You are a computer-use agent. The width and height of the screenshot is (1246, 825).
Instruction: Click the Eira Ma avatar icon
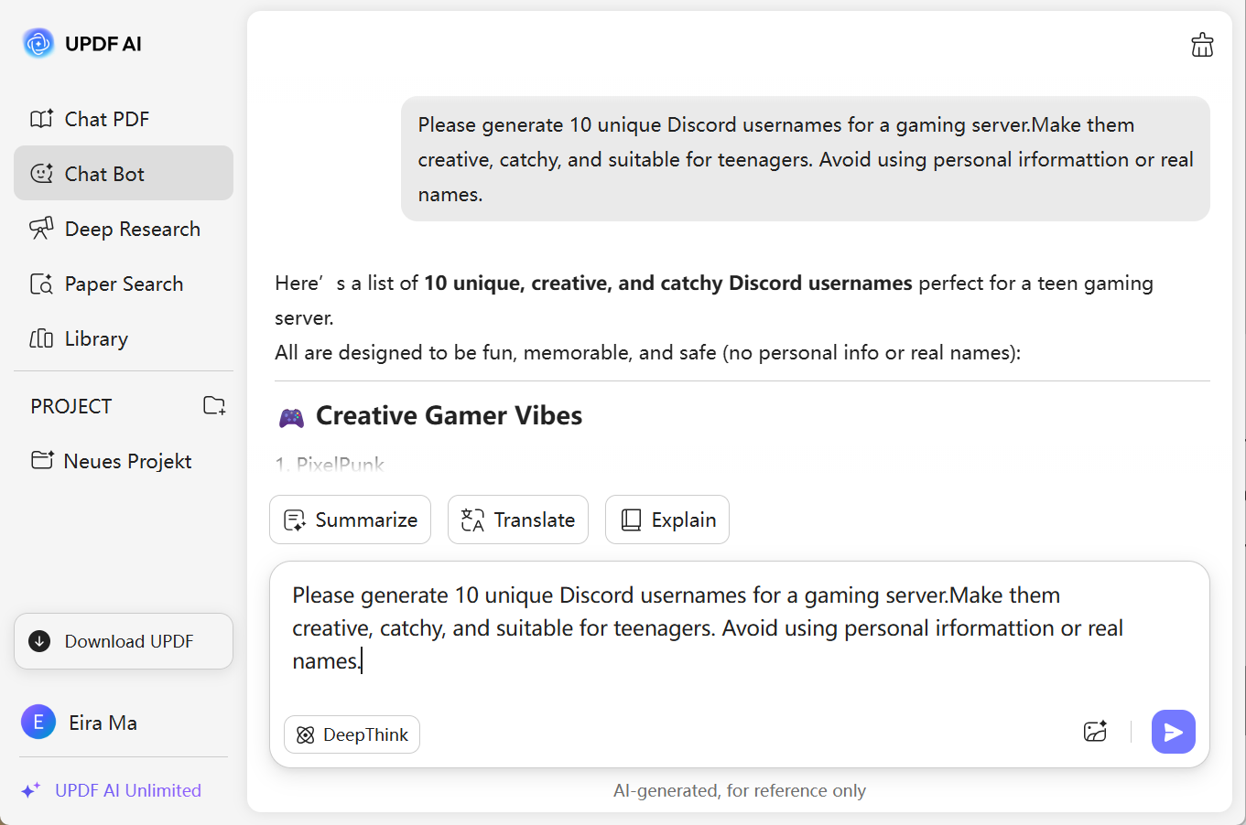[38, 723]
